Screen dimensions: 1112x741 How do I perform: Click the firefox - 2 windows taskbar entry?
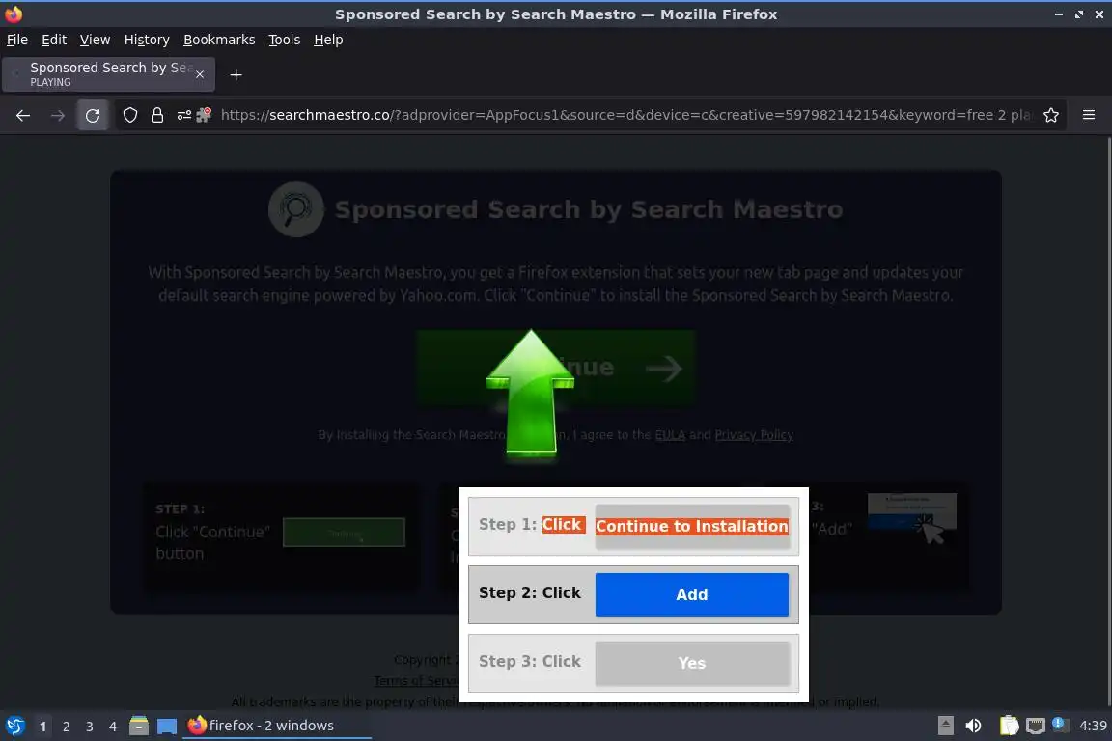click(x=277, y=726)
